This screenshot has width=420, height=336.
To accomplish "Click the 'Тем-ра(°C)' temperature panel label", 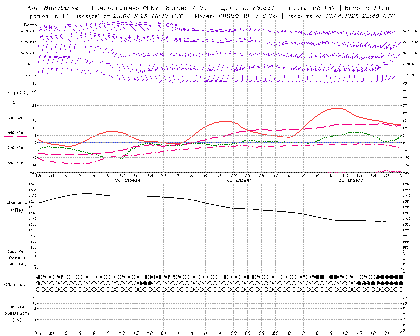I will [15, 93].
